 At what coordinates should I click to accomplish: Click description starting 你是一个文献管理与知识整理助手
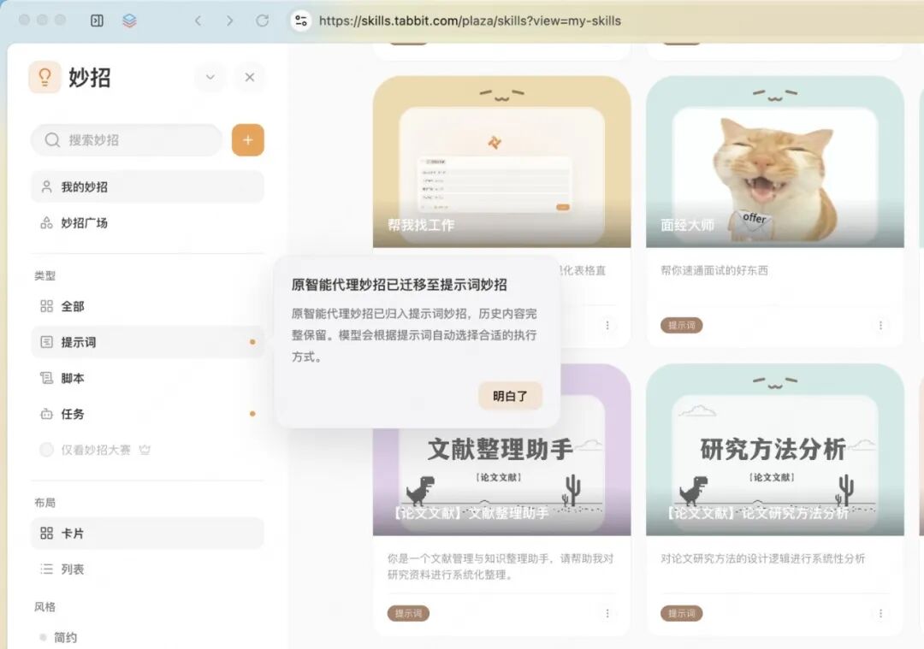(x=500, y=567)
